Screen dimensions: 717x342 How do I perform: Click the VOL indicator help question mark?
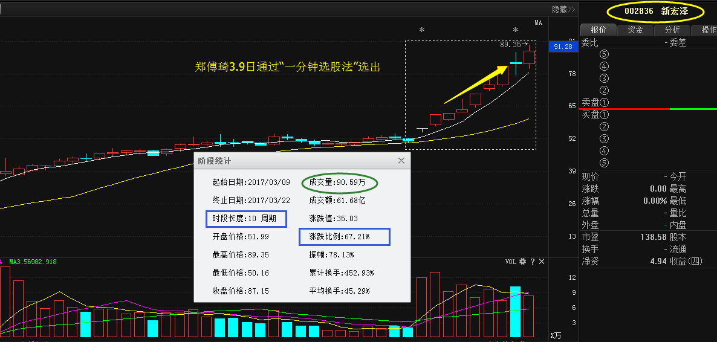point(533,262)
